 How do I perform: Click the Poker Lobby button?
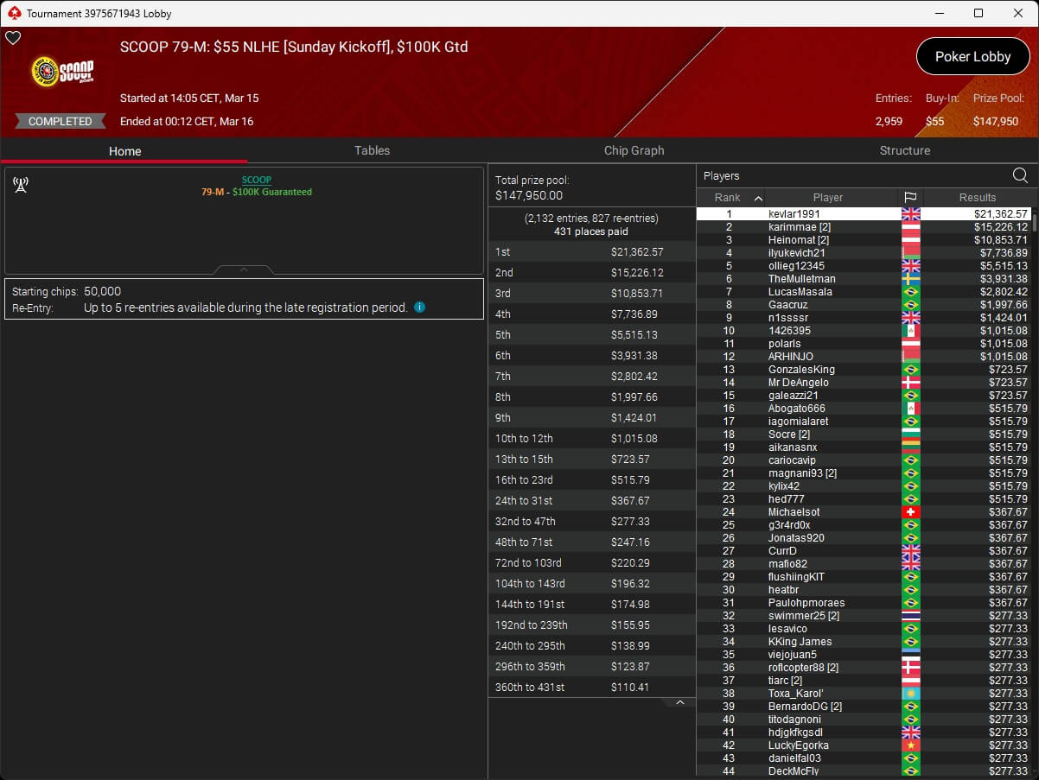(x=972, y=57)
